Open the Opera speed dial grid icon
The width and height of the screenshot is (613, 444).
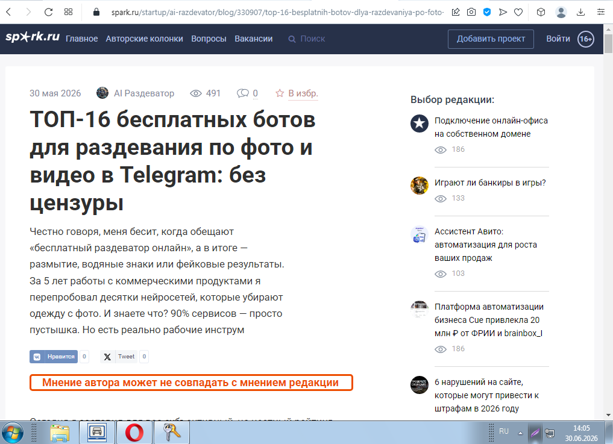point(69,12)
